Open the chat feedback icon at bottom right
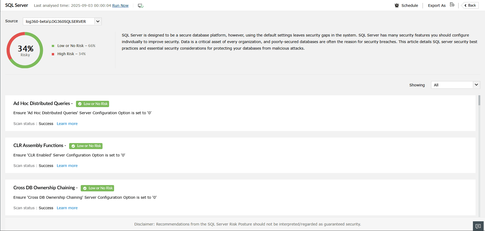 478,226
